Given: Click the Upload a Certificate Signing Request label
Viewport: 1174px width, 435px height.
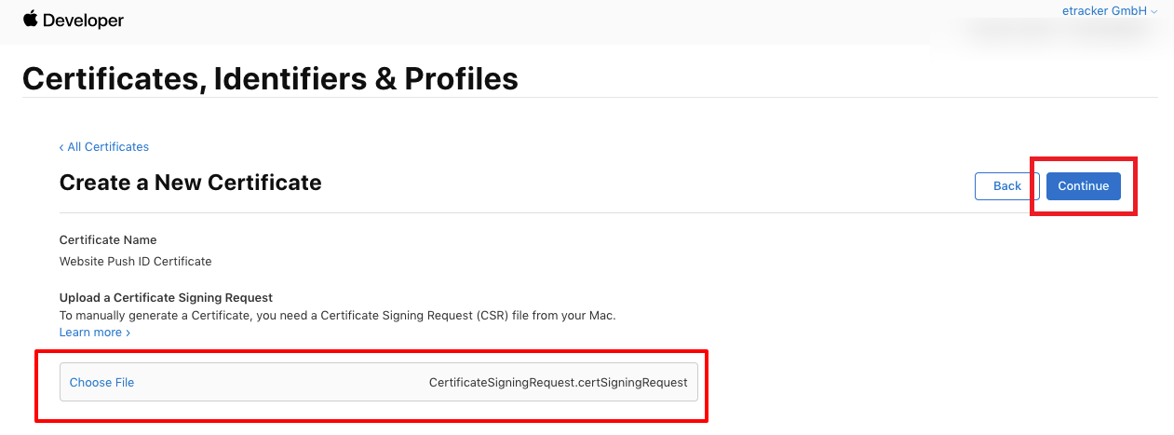Looking at the screenshot, I should [166, 298].
